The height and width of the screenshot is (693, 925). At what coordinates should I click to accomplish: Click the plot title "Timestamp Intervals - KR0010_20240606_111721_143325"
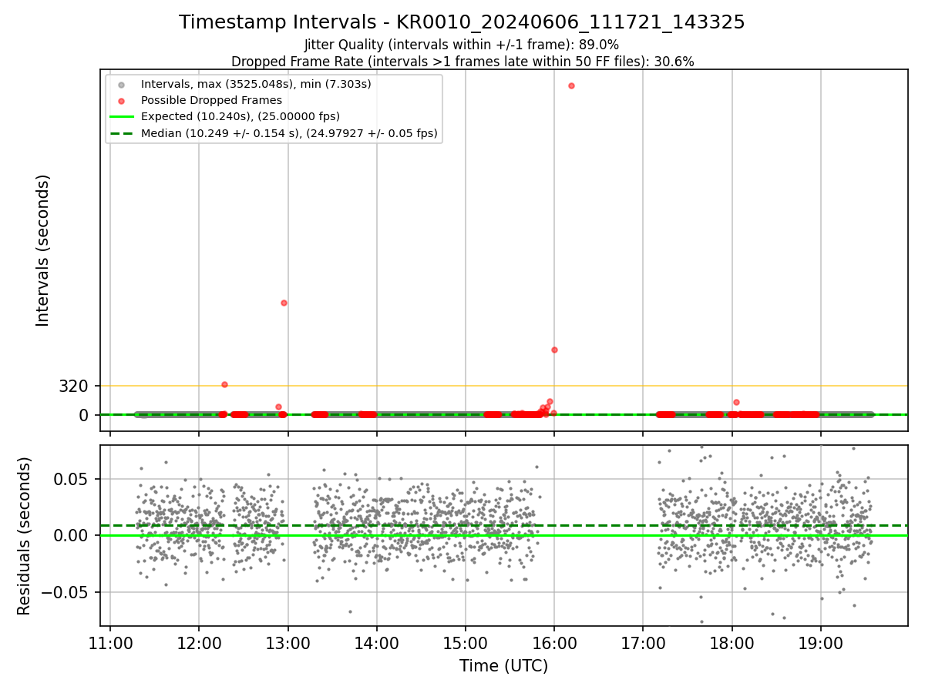(462, 22)
